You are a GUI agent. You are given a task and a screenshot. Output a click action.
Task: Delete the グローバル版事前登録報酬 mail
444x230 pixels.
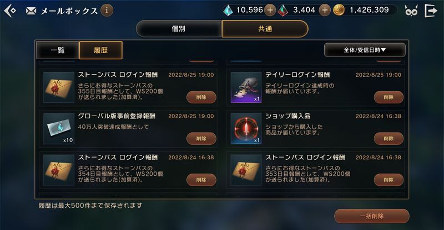(201, 139)
